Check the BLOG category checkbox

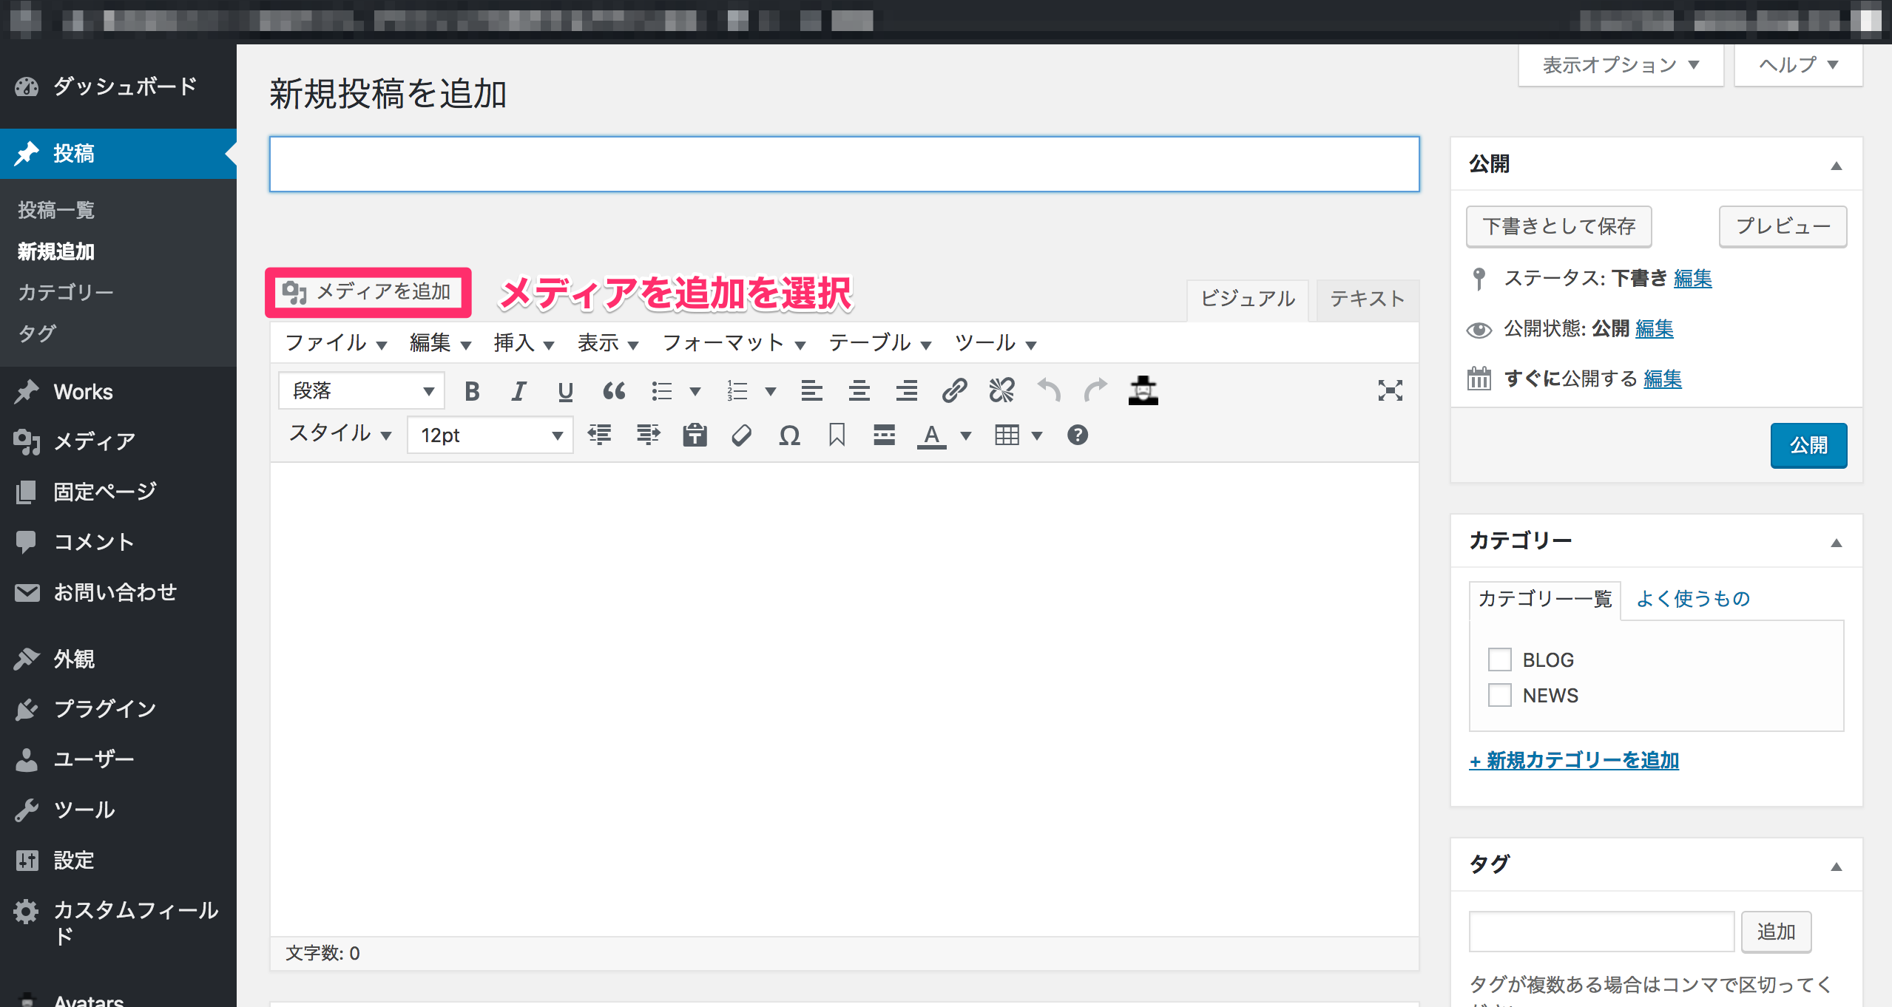click(x=1499, y=660)
